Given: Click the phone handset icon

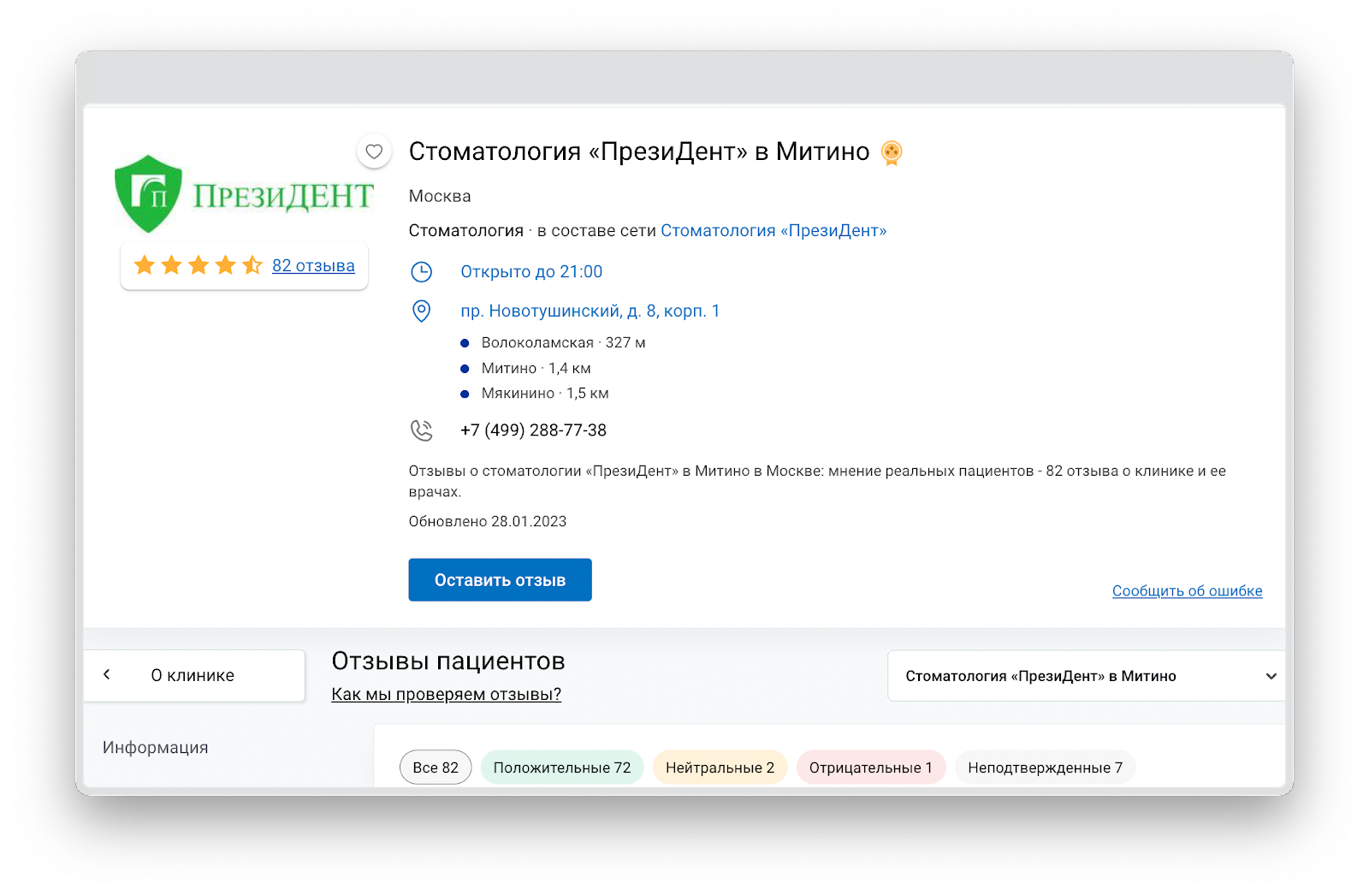Looking at the screenshot, I should pos(422,430).
